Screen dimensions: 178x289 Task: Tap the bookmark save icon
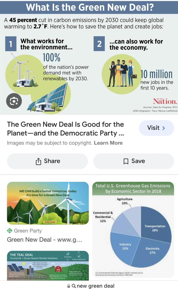[x=126, y=161]
